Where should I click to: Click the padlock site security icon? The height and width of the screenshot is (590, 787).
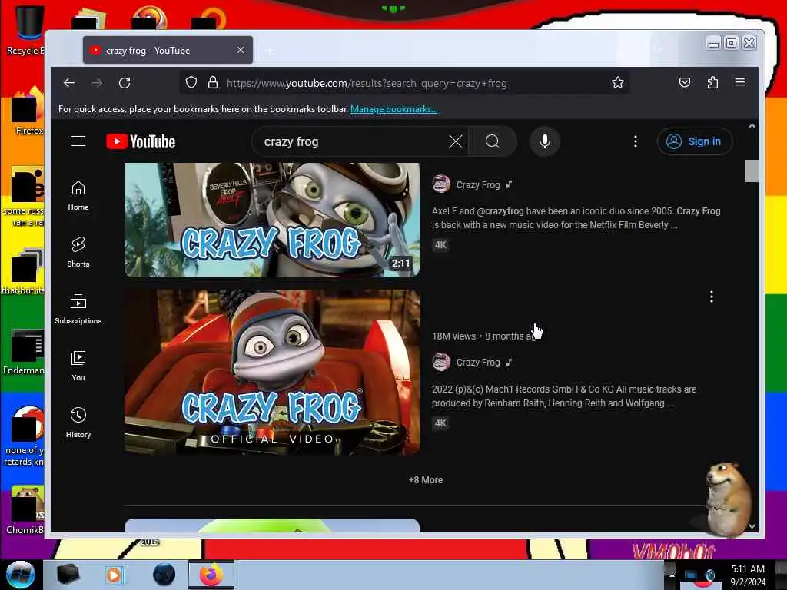[213, 83]
